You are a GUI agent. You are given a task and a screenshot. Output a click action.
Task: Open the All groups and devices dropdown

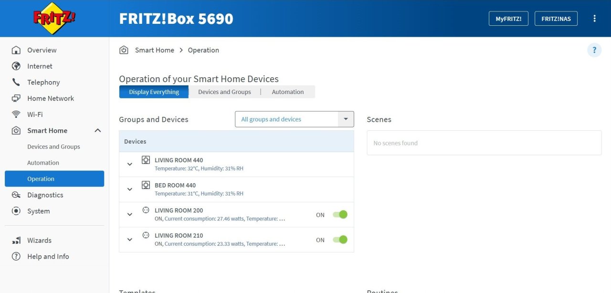point(295,119)
